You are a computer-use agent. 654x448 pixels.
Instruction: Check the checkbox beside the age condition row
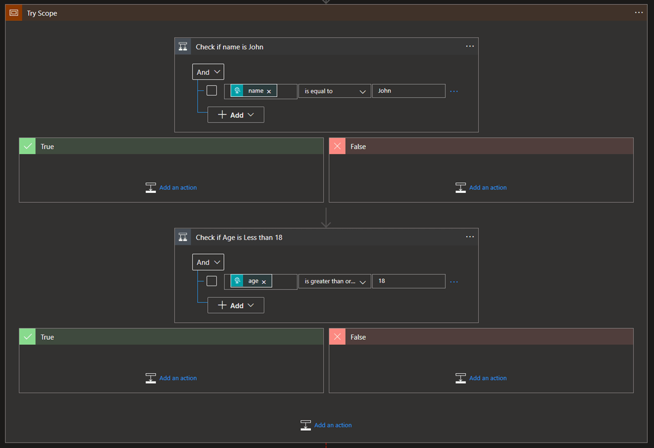click(211, 281)
